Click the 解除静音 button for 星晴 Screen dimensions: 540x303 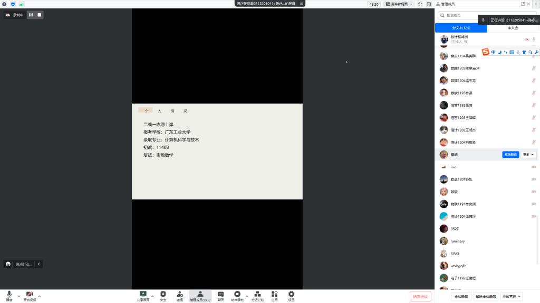point(510,155)
